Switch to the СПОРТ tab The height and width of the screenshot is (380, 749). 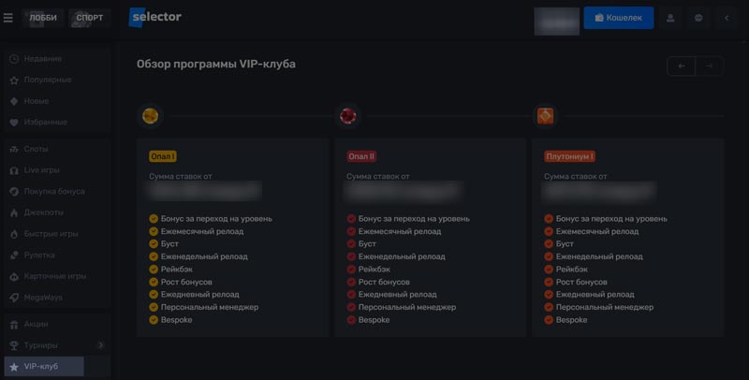click(x=89, y=18)
